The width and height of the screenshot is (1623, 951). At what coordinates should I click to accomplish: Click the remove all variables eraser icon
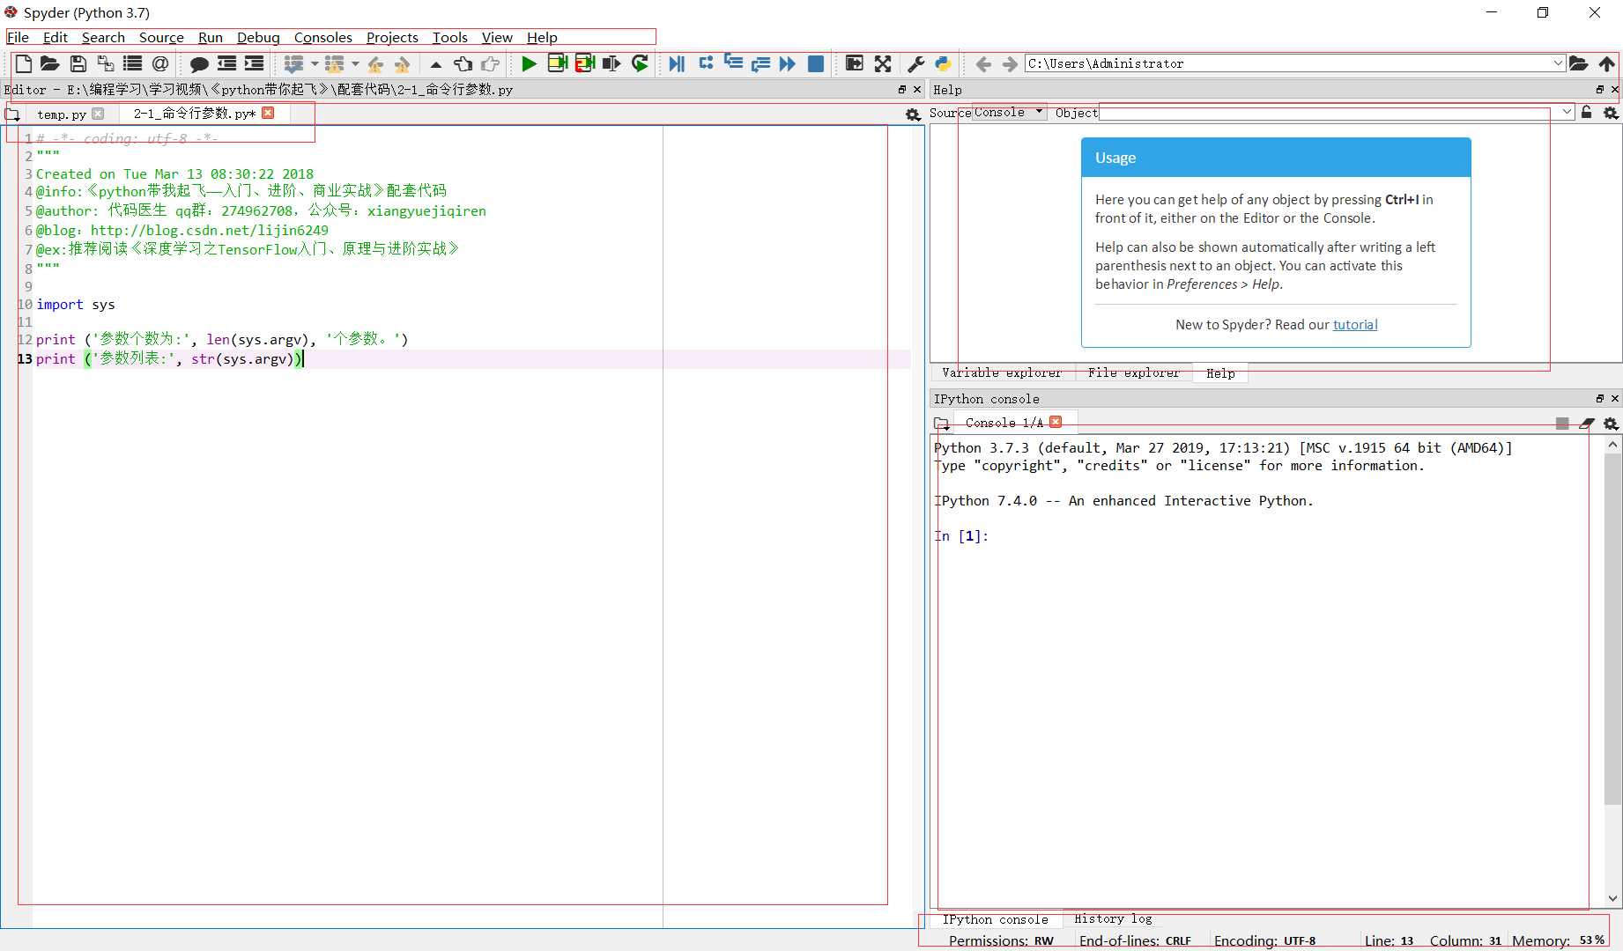pos(1587,424)
